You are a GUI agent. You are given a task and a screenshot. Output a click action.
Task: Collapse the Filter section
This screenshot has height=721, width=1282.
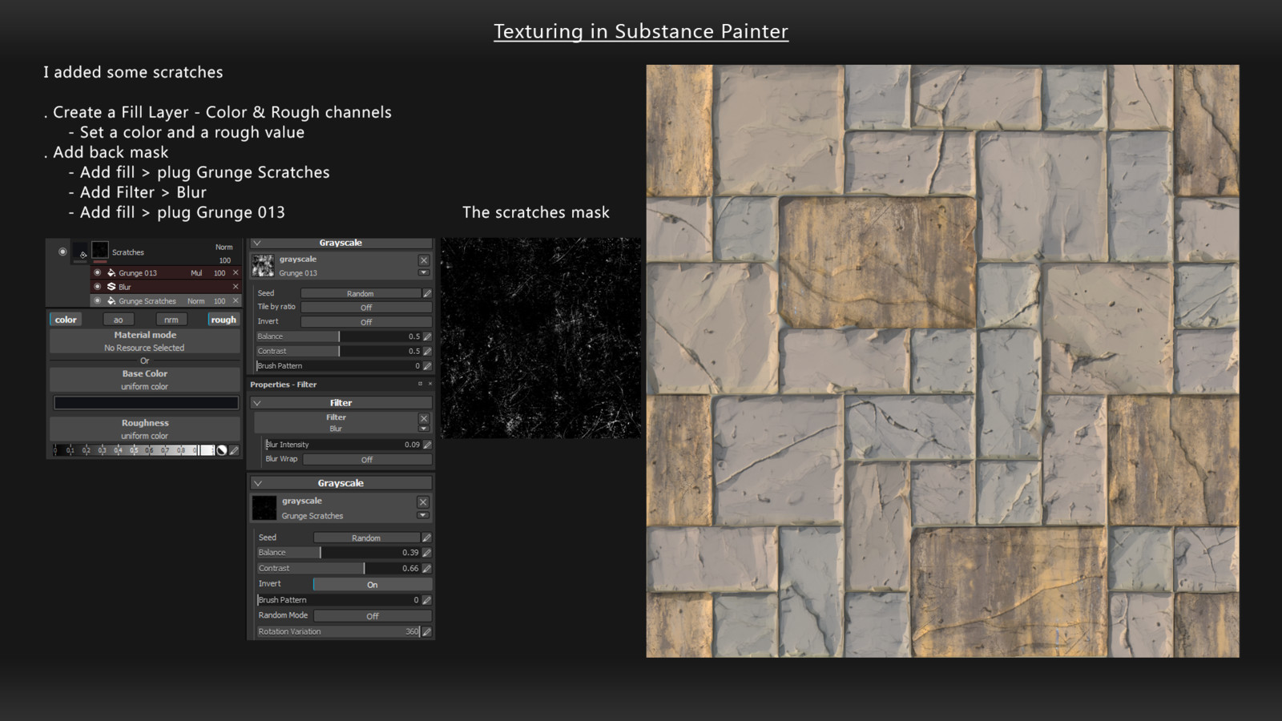pos(257,403)
